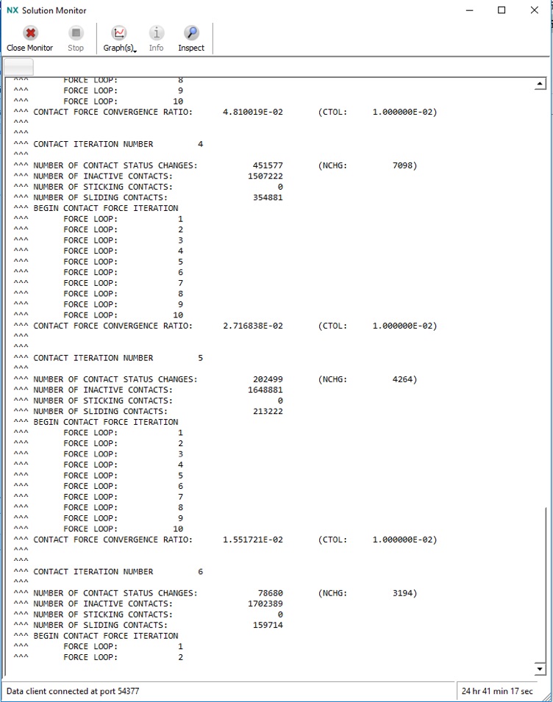Click the Info icon in toolbar
The width and height of the screenshot is (553, 702).
156,33
